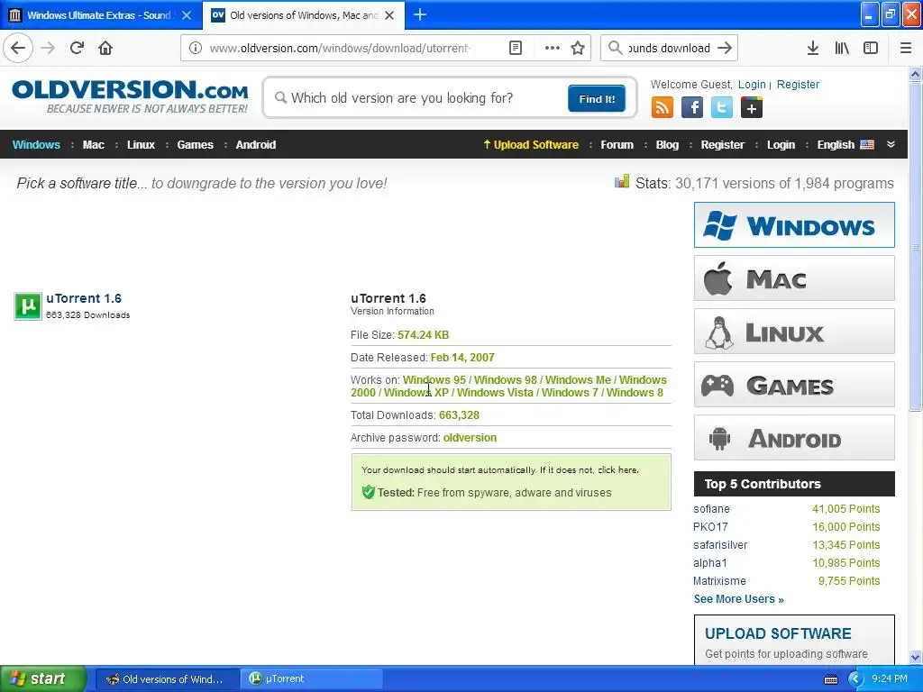
Task: Click the search go arrow in search box
Action: [725, 49]
